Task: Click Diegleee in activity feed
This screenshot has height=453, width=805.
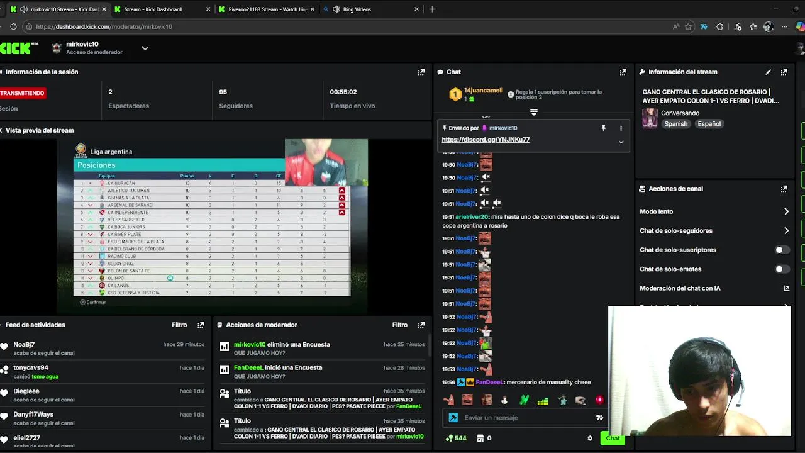Action: click(26, 391)
